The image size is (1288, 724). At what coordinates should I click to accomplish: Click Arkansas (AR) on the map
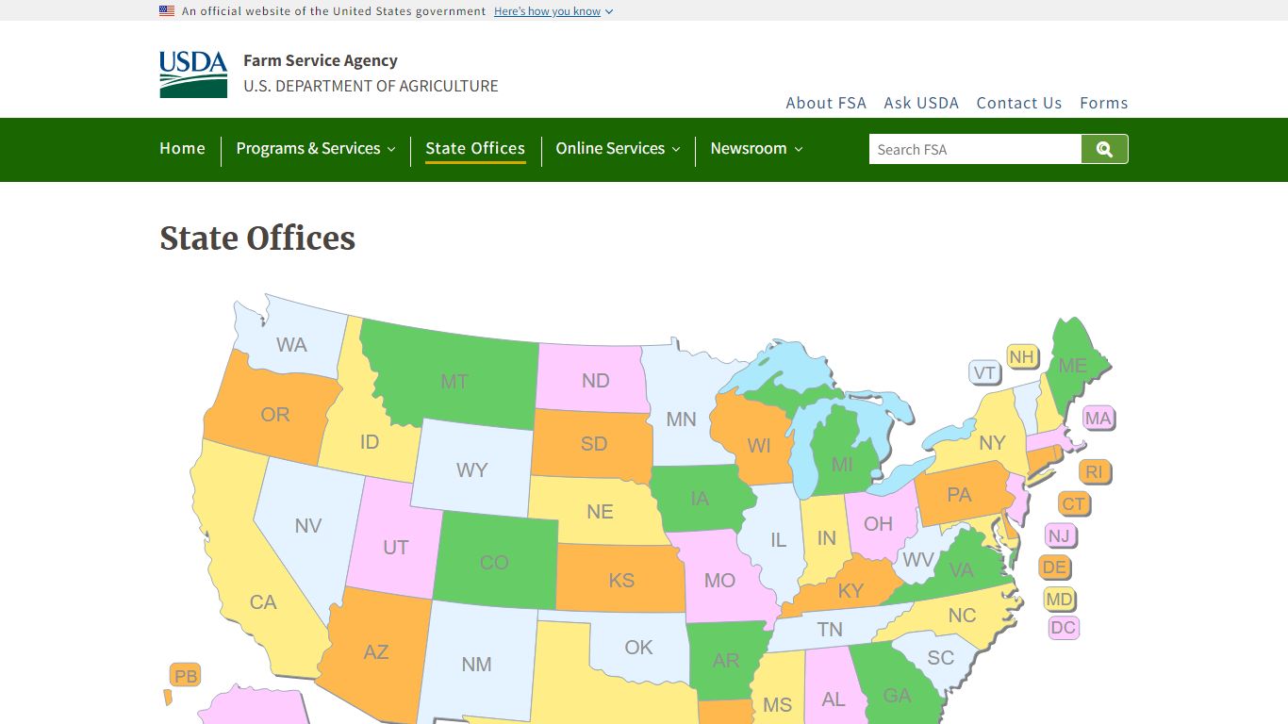725,661
